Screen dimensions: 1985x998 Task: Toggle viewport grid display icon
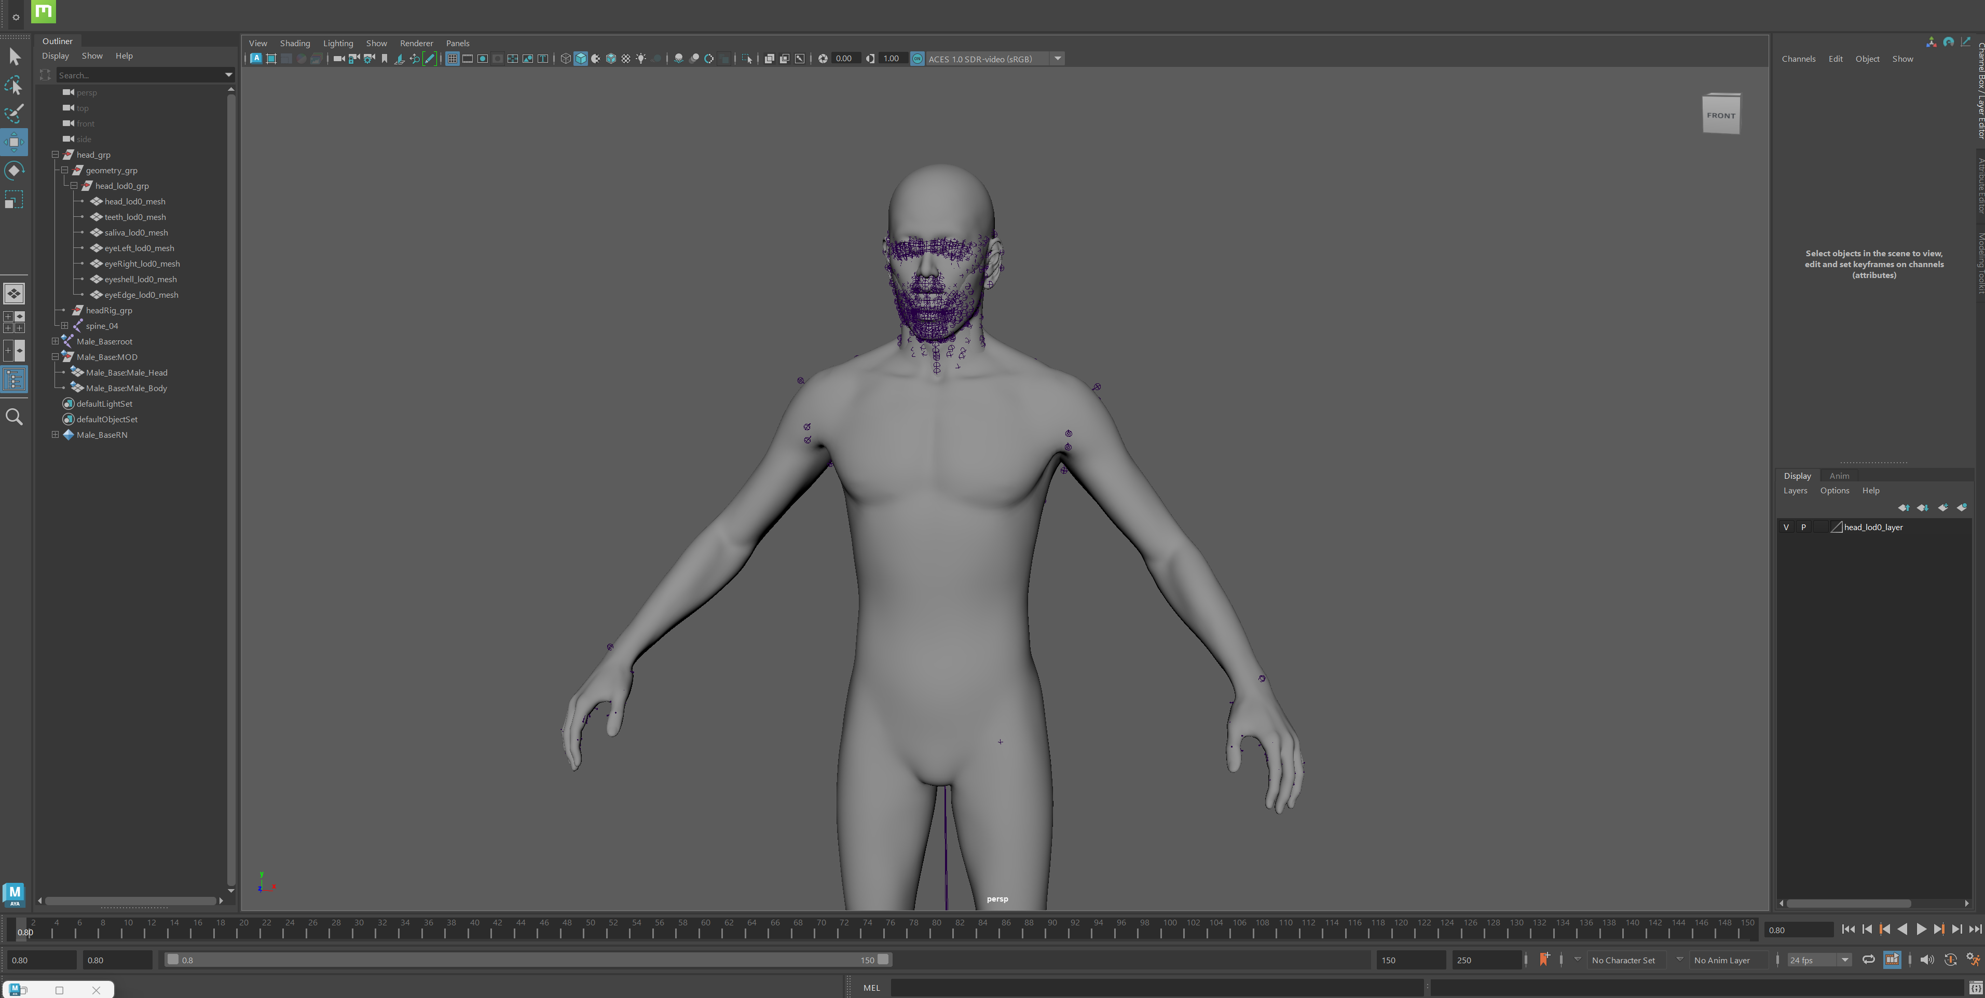coord(453,59)
